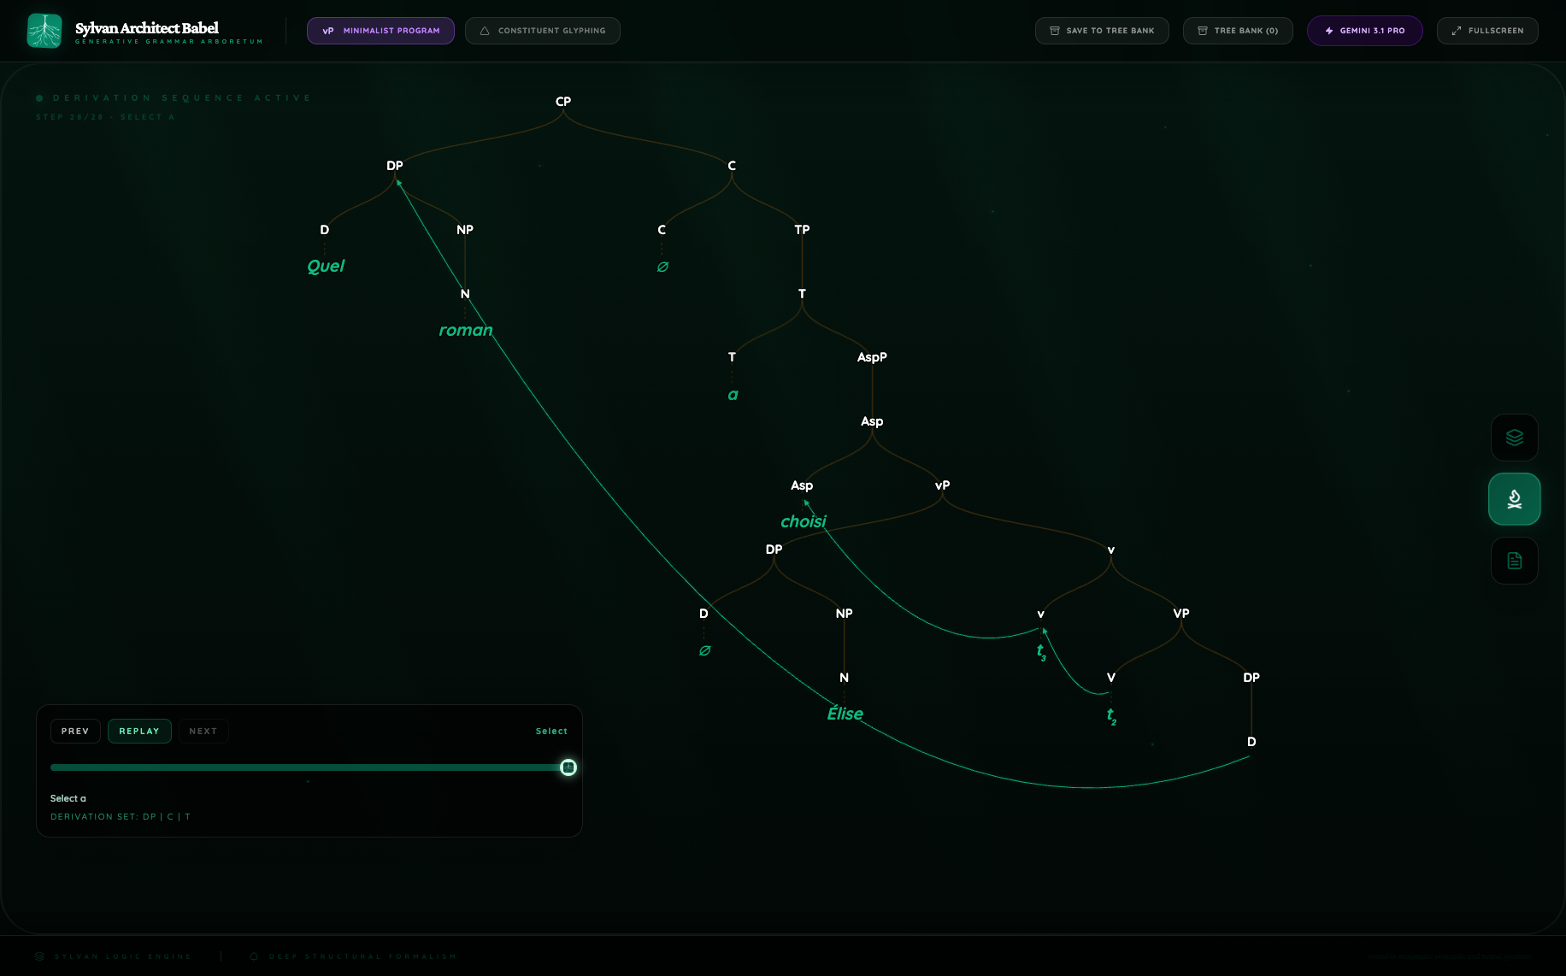Open the Gemini 3.1 Pro model selector
1566x976 pixels.
click(x=1363, y=31)
